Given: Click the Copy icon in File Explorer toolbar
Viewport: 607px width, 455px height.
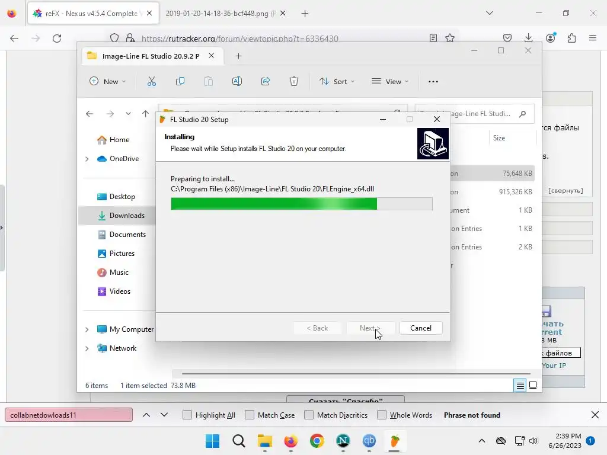Looking at the screenshot, I should (x=180, y=81).
